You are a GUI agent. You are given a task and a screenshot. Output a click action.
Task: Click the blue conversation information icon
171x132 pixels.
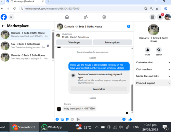[129, 26]
